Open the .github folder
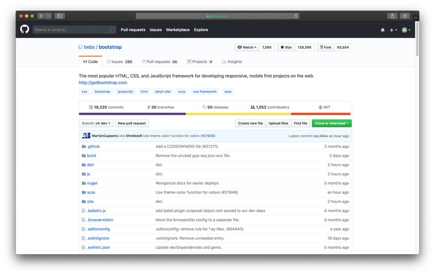The height and width of the screenshot is (275, 435). click(93, 146)
